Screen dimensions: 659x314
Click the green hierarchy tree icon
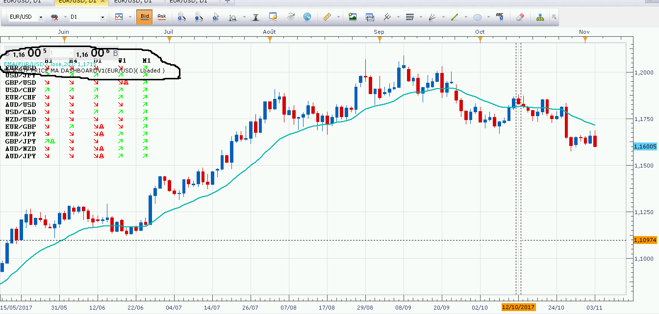pos(540,17)
